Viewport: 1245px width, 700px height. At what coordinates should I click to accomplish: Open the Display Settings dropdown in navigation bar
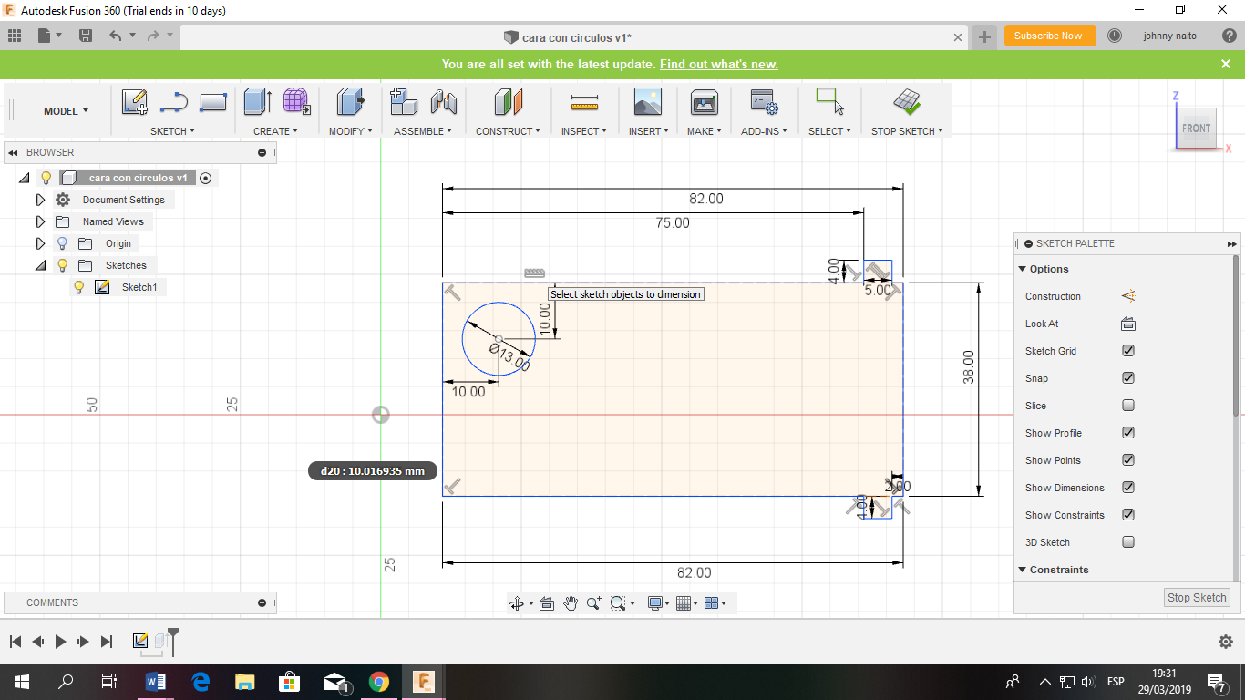[x=658, y=602]
